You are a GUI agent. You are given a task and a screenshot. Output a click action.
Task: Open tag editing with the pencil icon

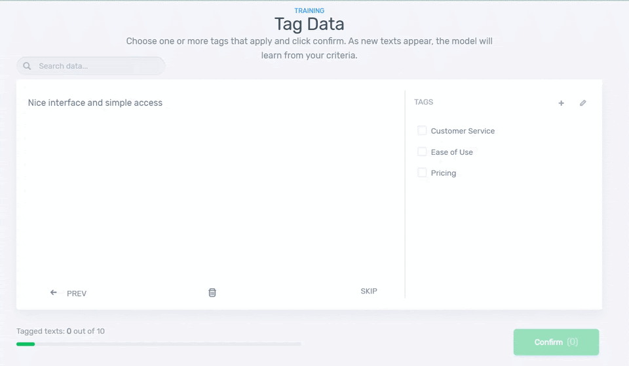(583, 103)
